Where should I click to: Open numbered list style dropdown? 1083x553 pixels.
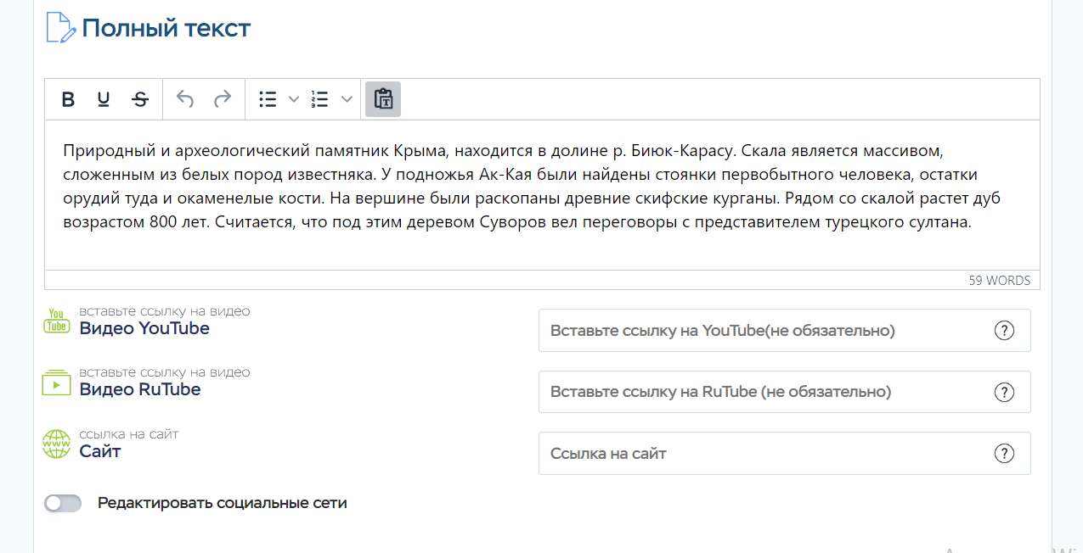(x=347, y=99)
